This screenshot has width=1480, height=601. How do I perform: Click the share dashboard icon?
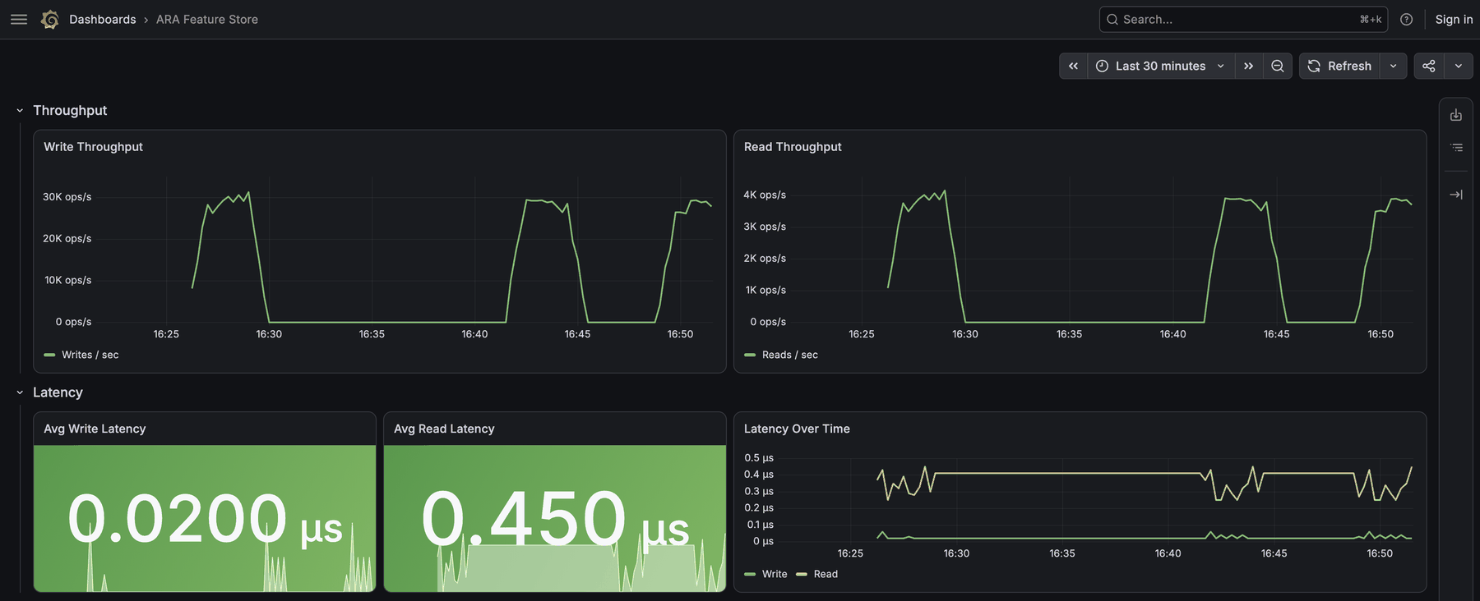pos(1429,66)
